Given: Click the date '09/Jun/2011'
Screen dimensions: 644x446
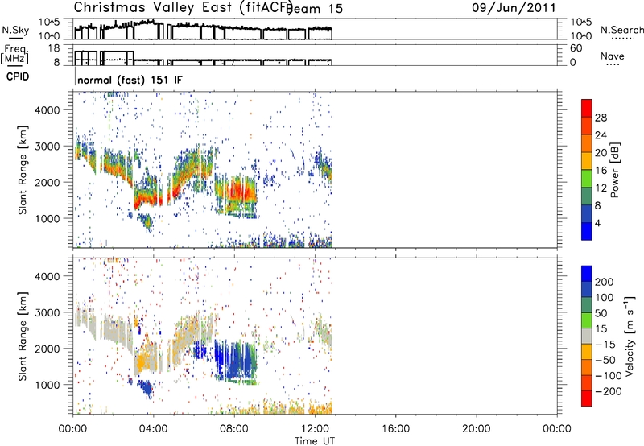Looking at the screenshot, I should click(514, 8).
